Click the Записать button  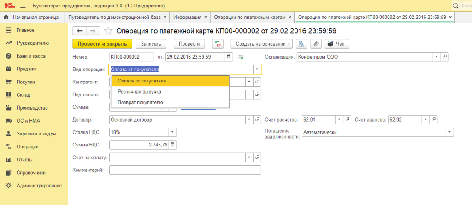(151, 44)
